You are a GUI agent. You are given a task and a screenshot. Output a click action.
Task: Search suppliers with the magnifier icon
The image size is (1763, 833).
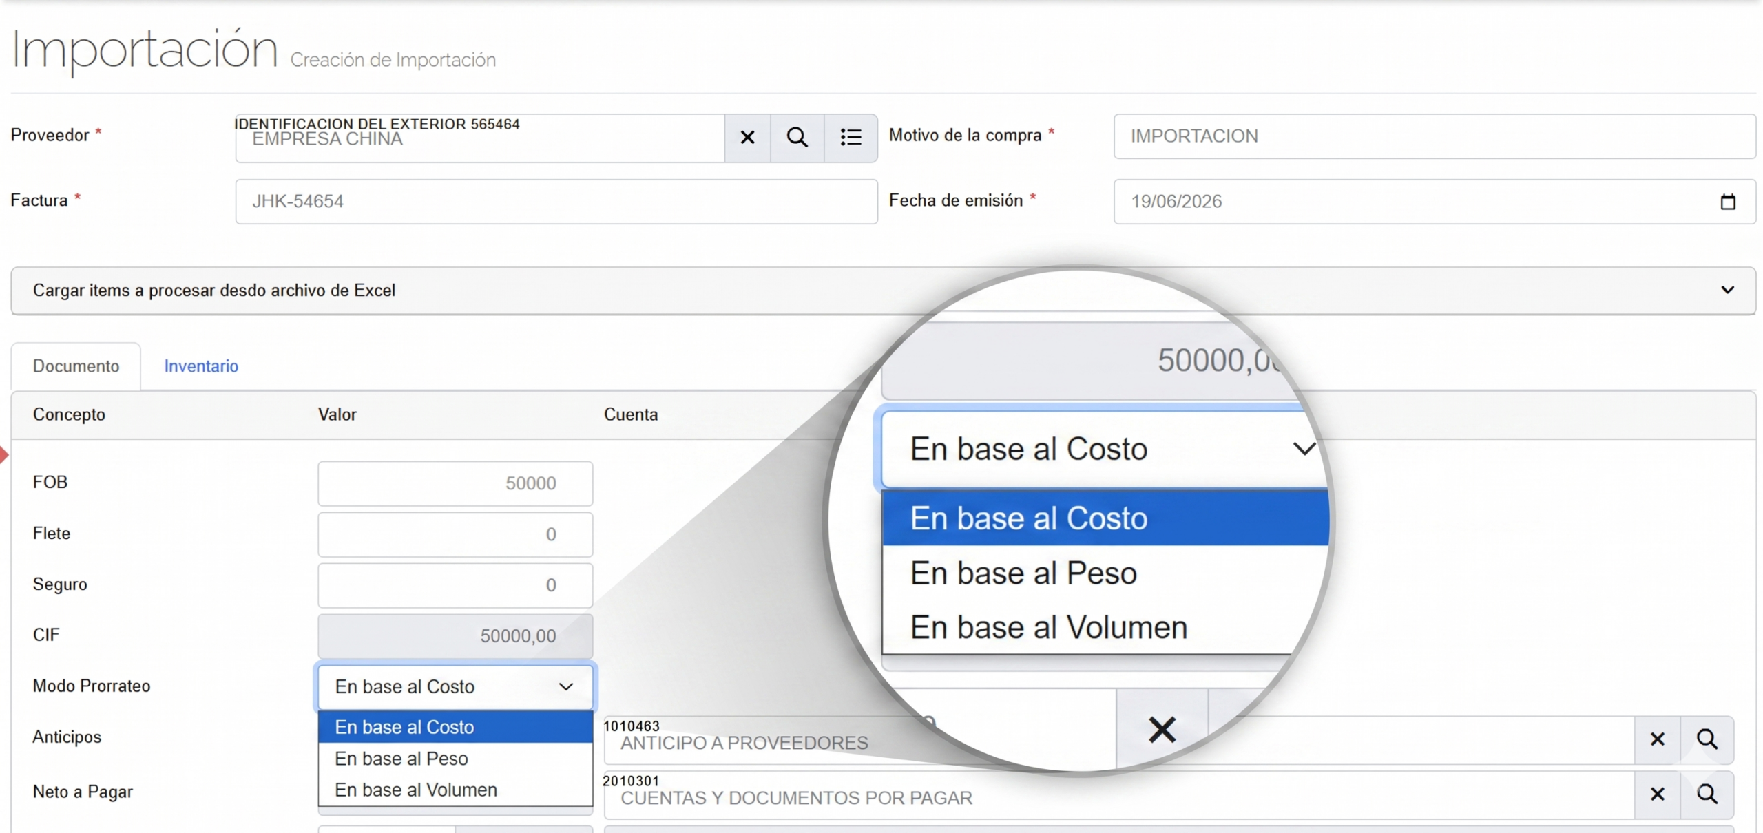point(797,138)
